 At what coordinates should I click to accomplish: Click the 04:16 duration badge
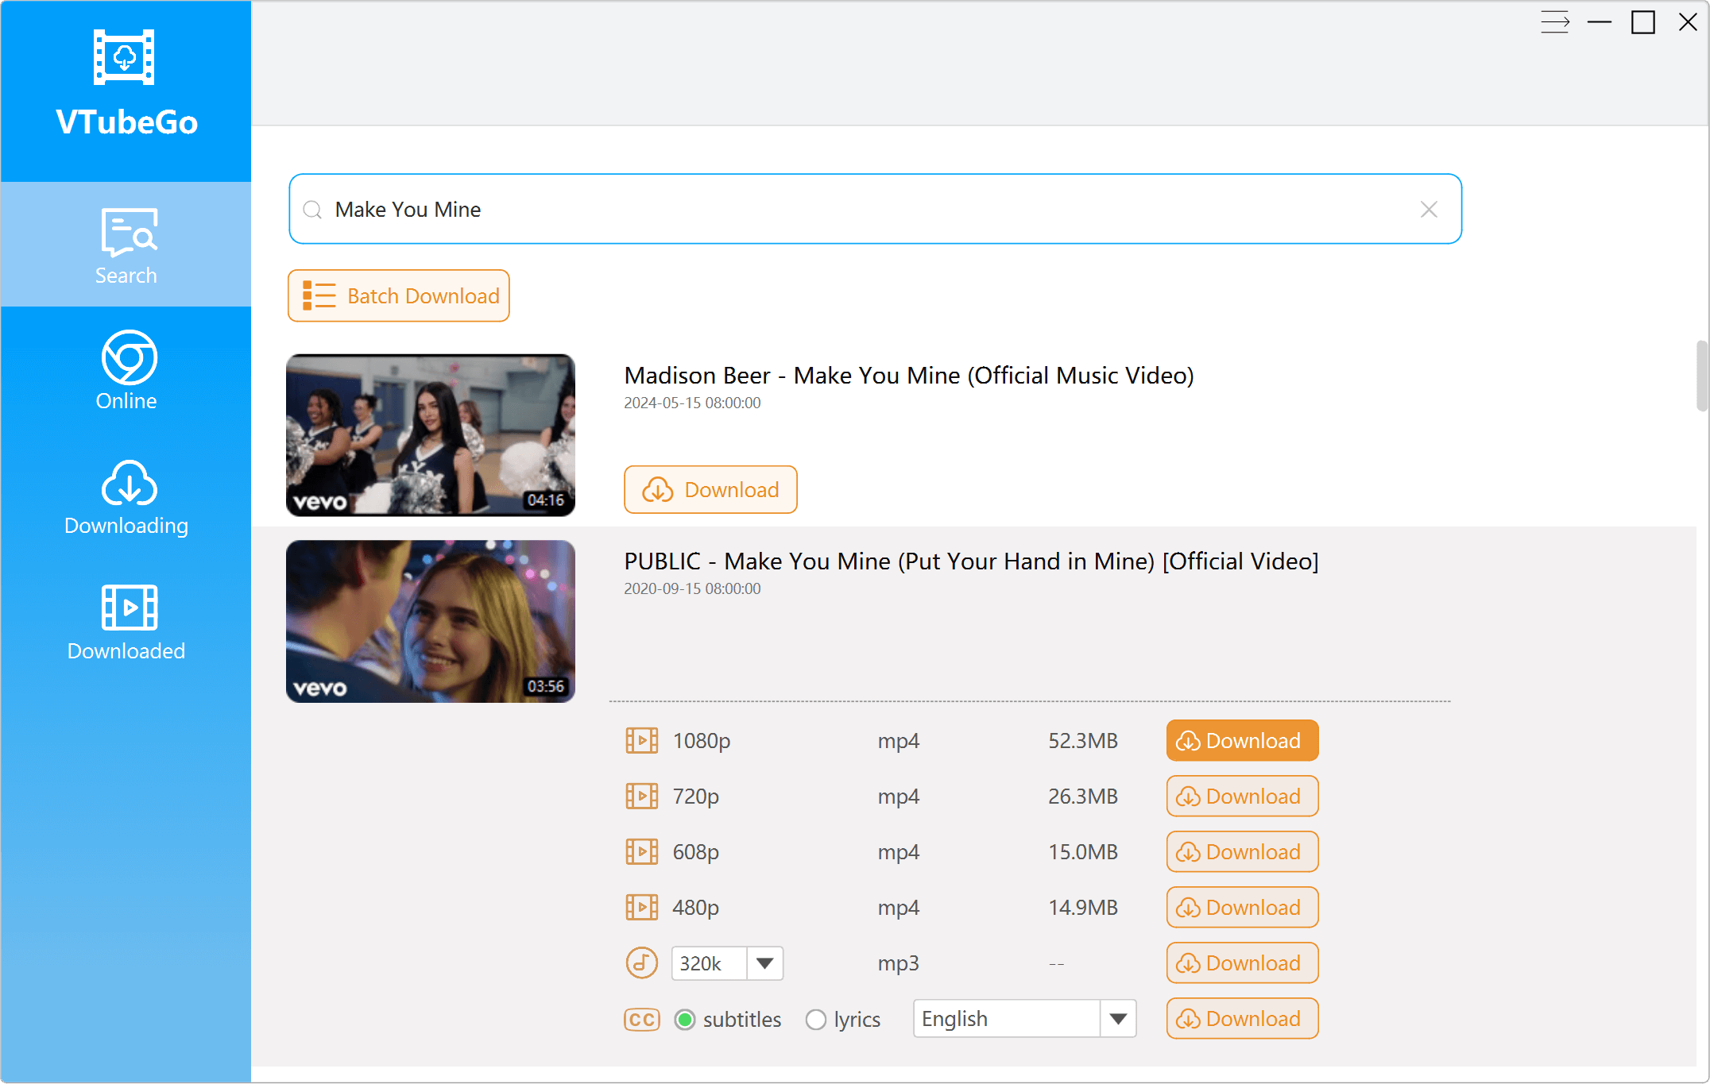546,500
